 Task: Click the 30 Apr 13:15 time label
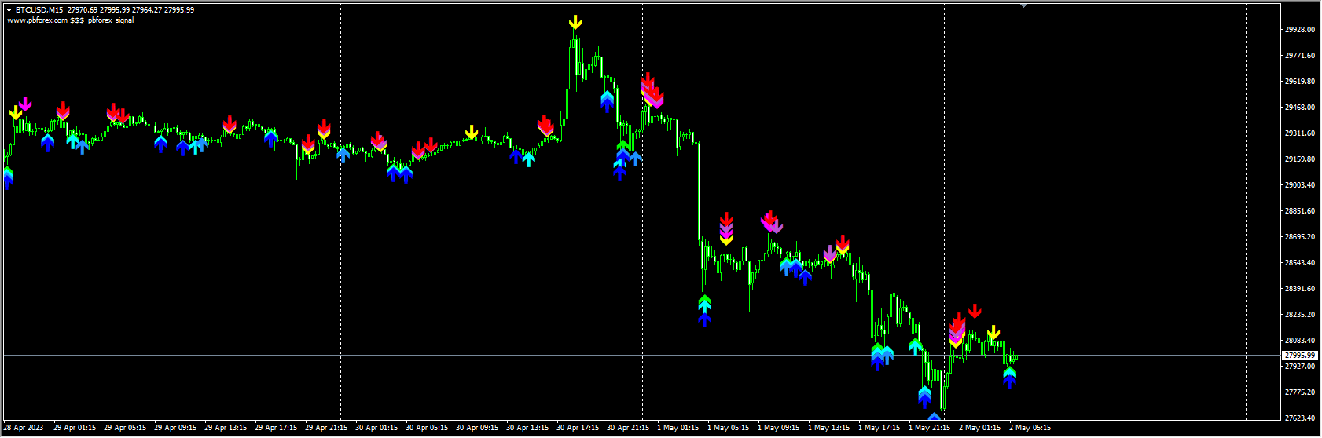(527, 429)
